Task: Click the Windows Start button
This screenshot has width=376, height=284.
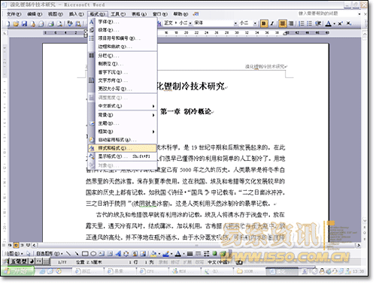Action: coord(17,271)
